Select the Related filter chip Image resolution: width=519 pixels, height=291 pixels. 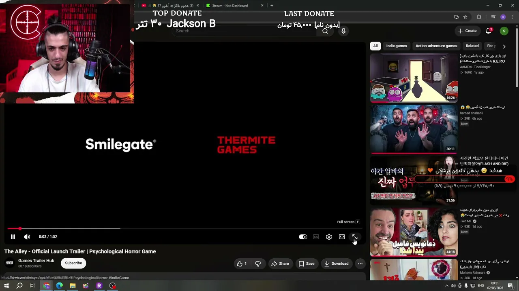click(472, 46)
